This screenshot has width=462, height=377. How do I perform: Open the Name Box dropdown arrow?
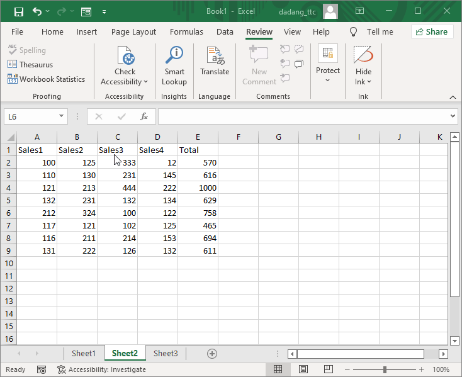61,116
